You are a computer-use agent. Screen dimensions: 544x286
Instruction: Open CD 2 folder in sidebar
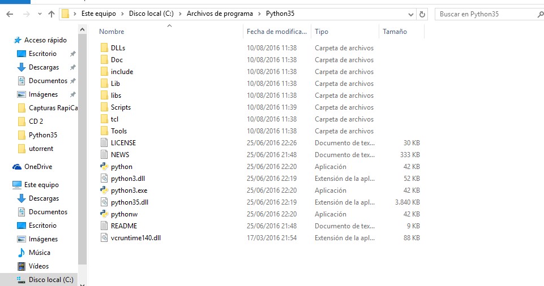36,121
